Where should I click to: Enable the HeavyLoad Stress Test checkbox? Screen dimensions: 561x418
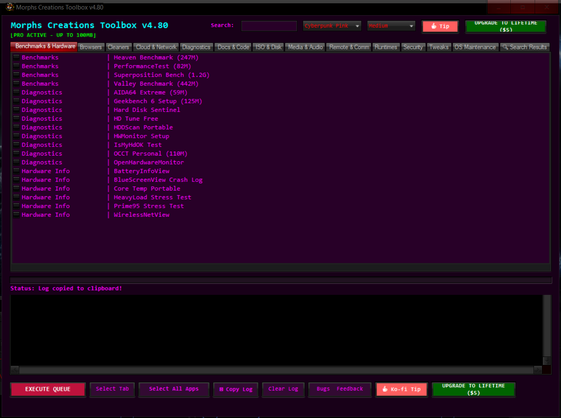[x=16, y=197]
